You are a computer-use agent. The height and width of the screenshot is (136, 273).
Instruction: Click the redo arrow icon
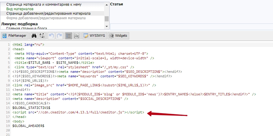[59, 36]
